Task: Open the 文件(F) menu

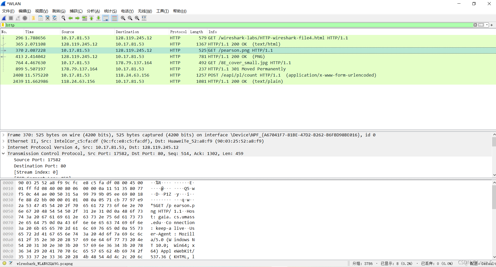Action: tap(8, 11)
